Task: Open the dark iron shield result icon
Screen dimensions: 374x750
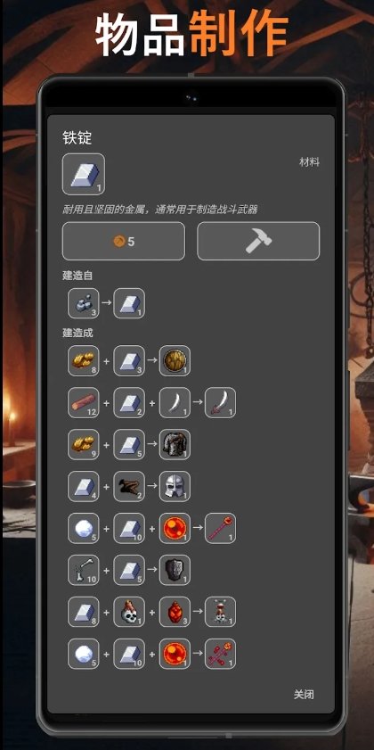Action: tap(175, 570)
